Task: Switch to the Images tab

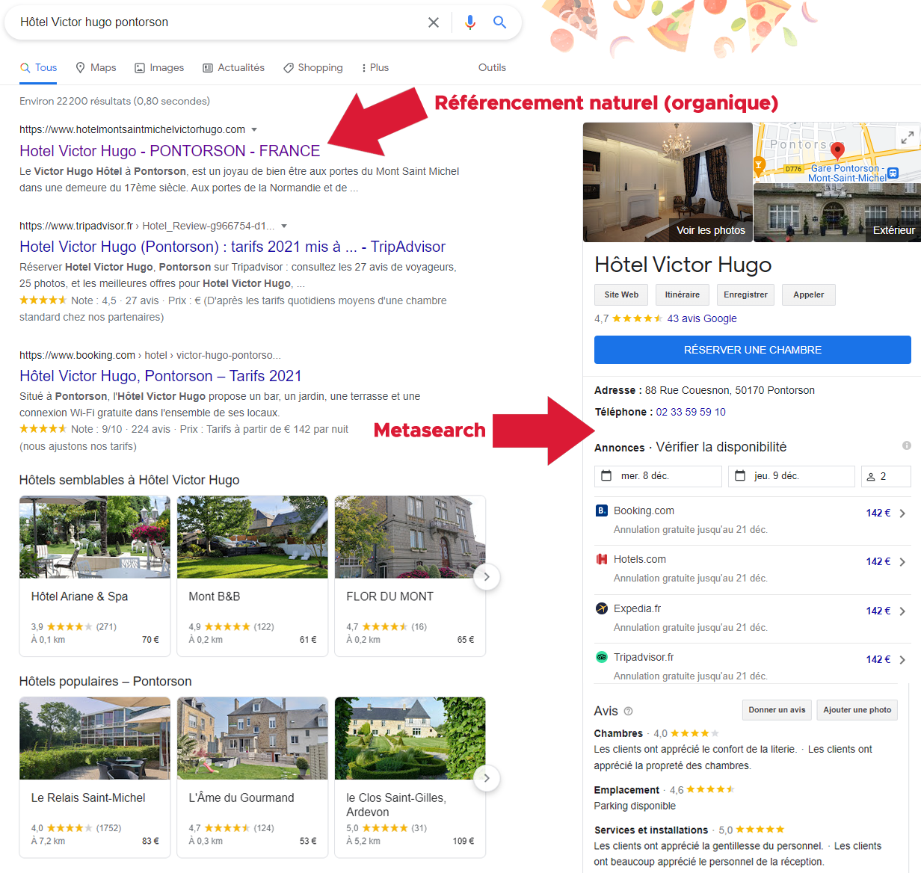Action: [159, 68]
